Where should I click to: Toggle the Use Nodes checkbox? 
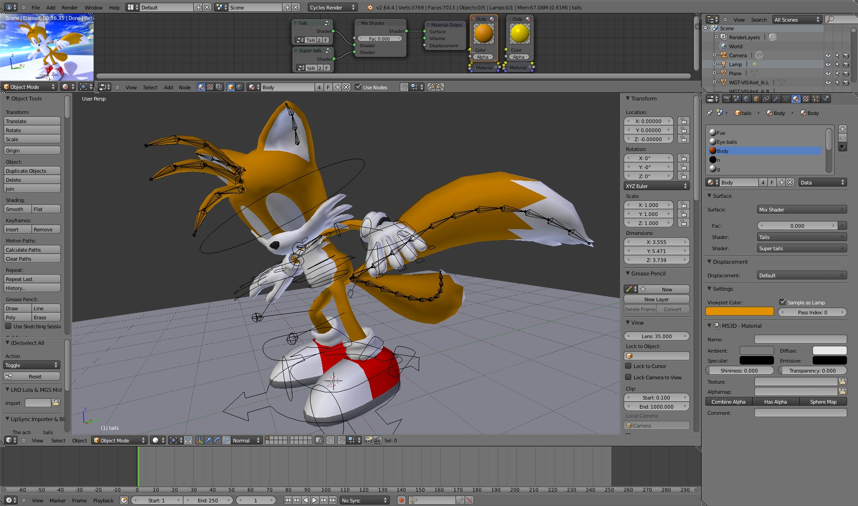[x=358, y=87]
